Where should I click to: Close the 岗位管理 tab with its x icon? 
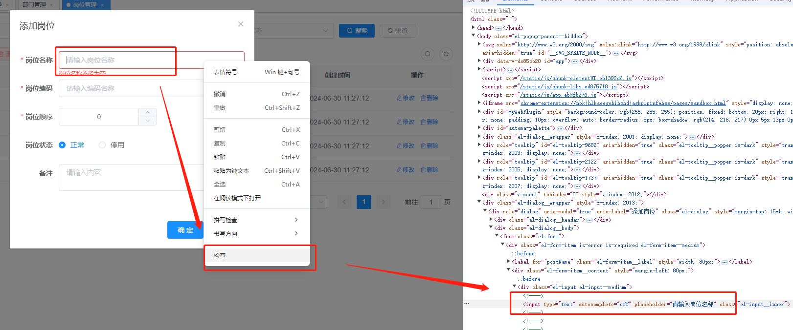click(x=102, y=5)
